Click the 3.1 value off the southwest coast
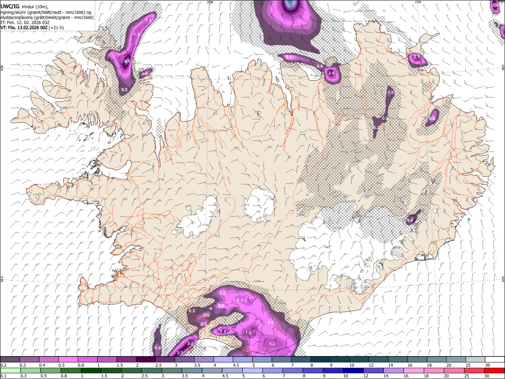This screenshot has width=505, height=379. [180, 353]
